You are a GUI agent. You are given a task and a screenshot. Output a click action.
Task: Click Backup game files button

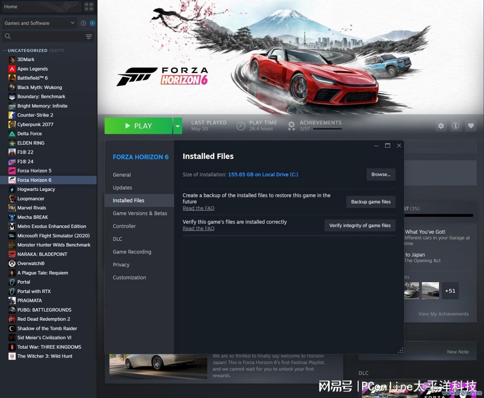pos(371,202)
